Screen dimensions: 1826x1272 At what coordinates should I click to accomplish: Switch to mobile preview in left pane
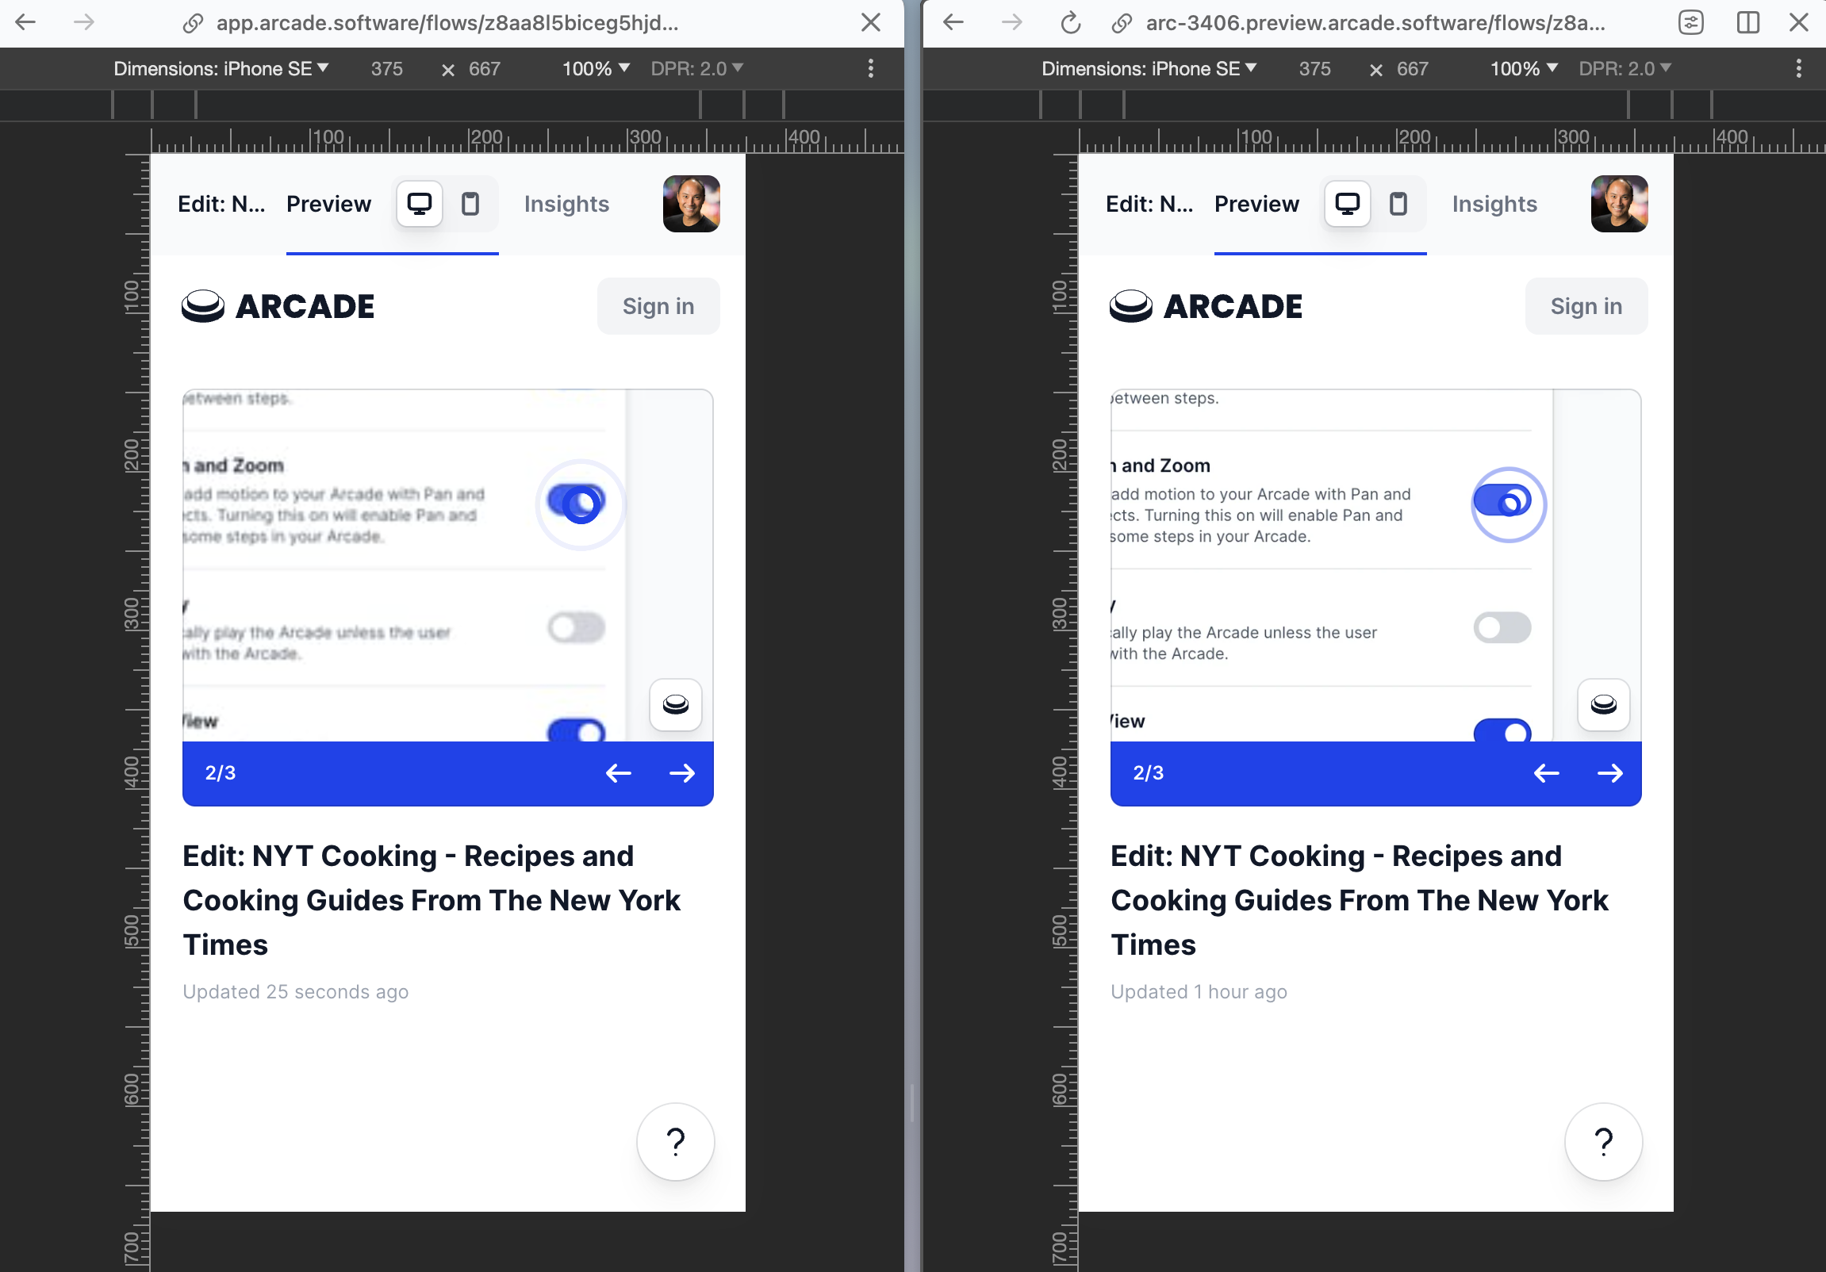[471, 205]
